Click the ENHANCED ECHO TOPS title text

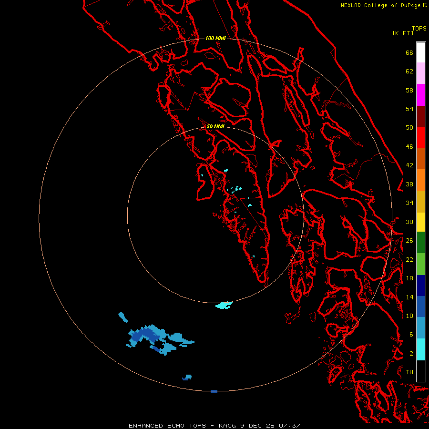tap(167, 426)
